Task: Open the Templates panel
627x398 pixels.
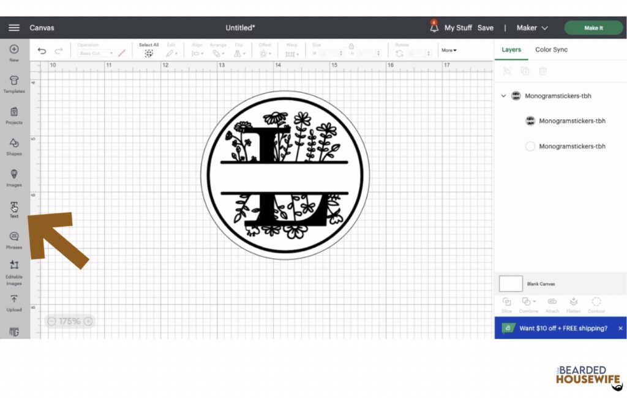Action: pyautogui.click(x=14, y=82)
